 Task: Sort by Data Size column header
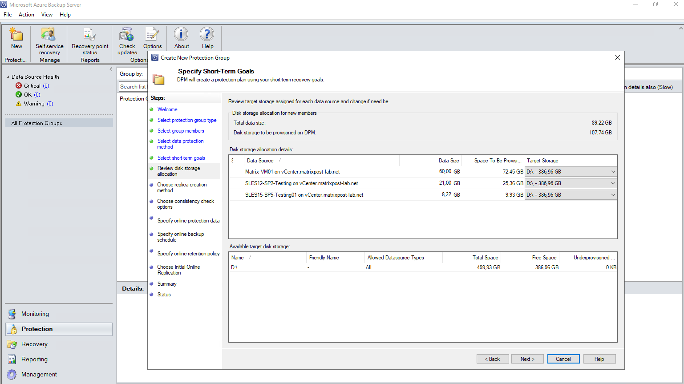click(x=431, y=161)
